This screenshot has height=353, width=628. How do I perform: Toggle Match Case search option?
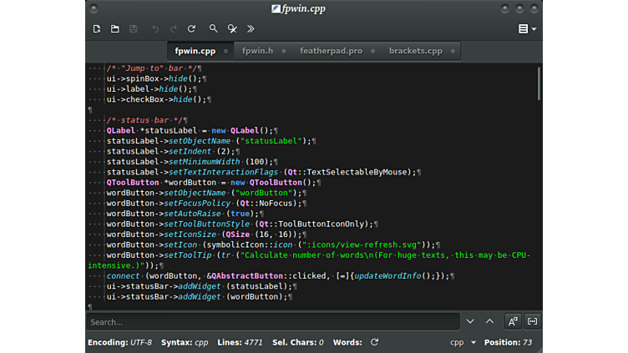(x=513, y=321)
